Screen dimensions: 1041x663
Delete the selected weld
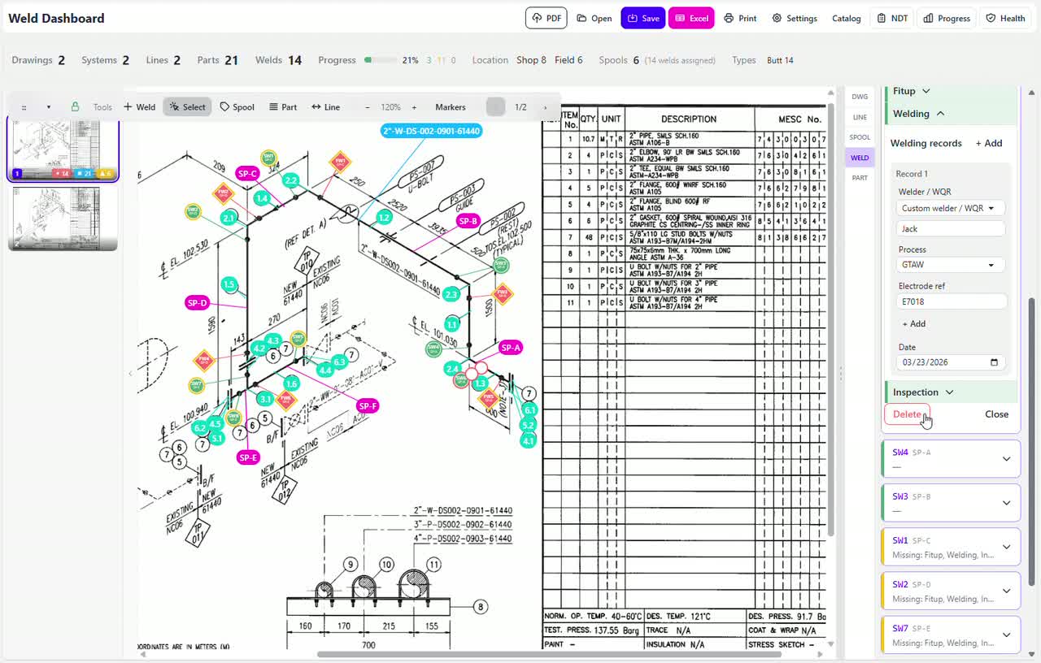click(x=907, y=414)
